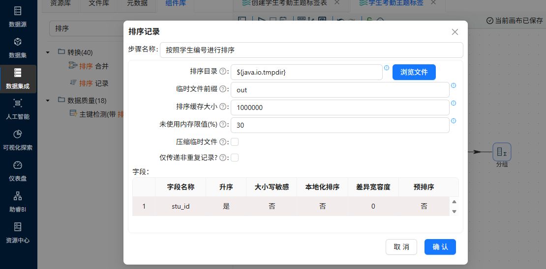Close the 排序记录 dialog
Image resolution: width=546 pixels, height=269 pixels.
(x=455, y=32)
